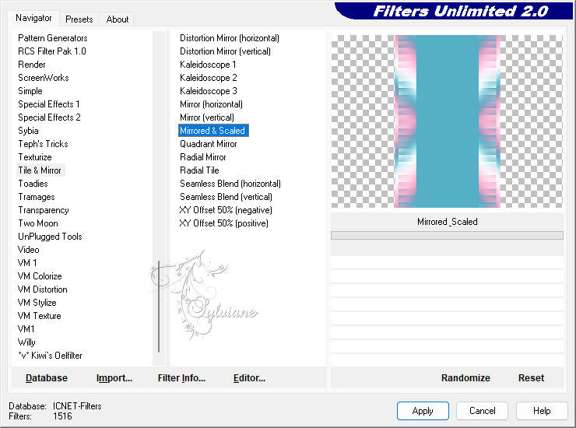Choose the Mirrored & Scaled filter

pos(213,131)
